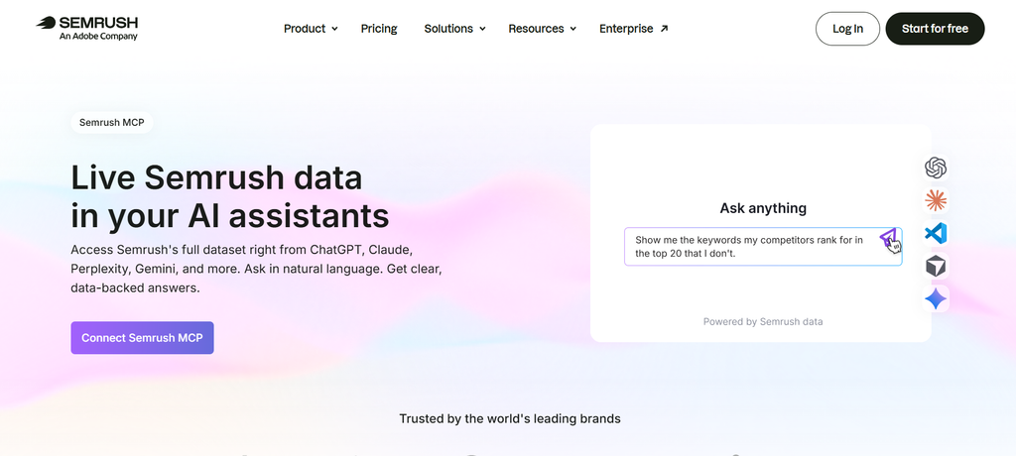The width and height of the screenshot is (1016, 456).
Task: Click the Log In button
Action: 847,29
